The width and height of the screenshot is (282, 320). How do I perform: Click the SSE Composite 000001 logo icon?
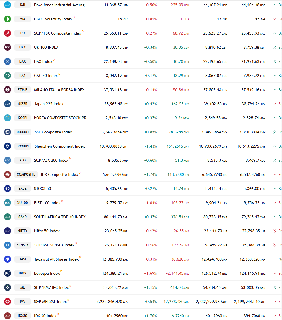8,132
